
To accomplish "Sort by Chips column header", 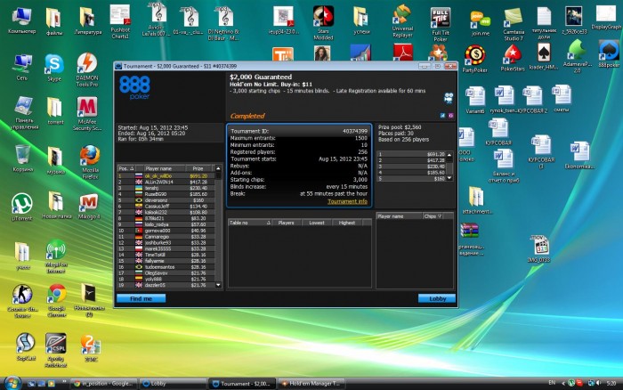I will (431, 215).
